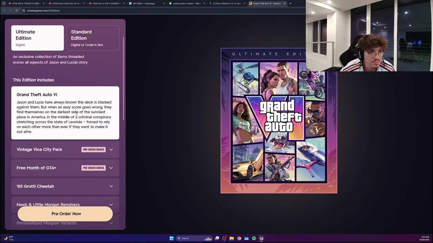Select the Standard Edition option
The height and width of the screenshot is (243, 433).
click(93, 38)
